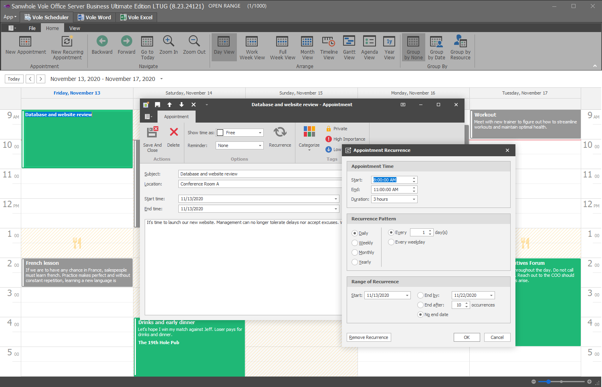This screenshot has width=602, height=387.
Task: Expand the Duration dropdown
Action: click(x=414, y=199)
